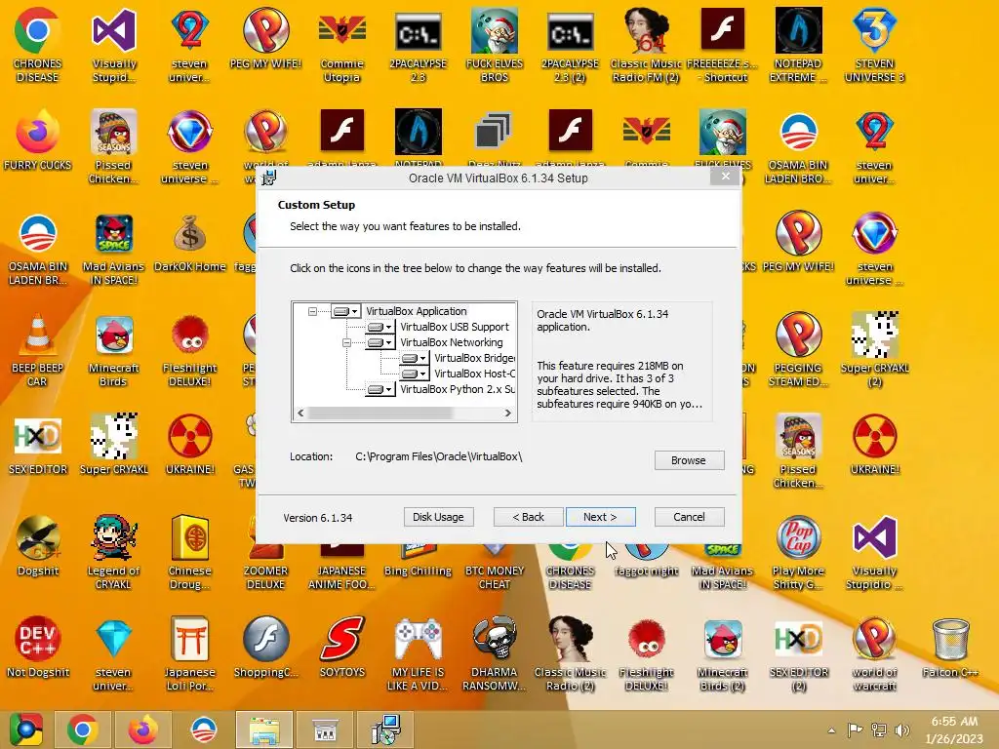999x749 pixels.
Task: Select the STEVEN UNIVERSE 3 desktop icon
Action: coord(874,46)
